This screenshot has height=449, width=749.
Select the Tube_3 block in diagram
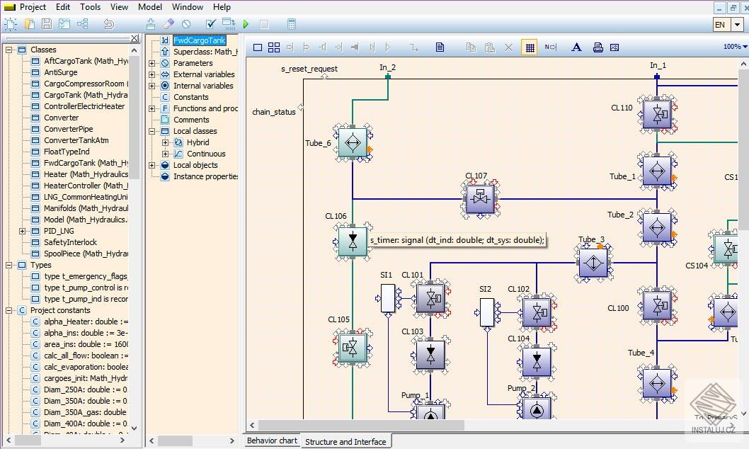(x=594, y=263)
